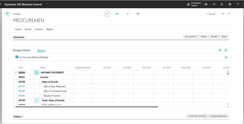Select account code 40000
This screenshot has height=124, width=244.
[x=22, y=72]
